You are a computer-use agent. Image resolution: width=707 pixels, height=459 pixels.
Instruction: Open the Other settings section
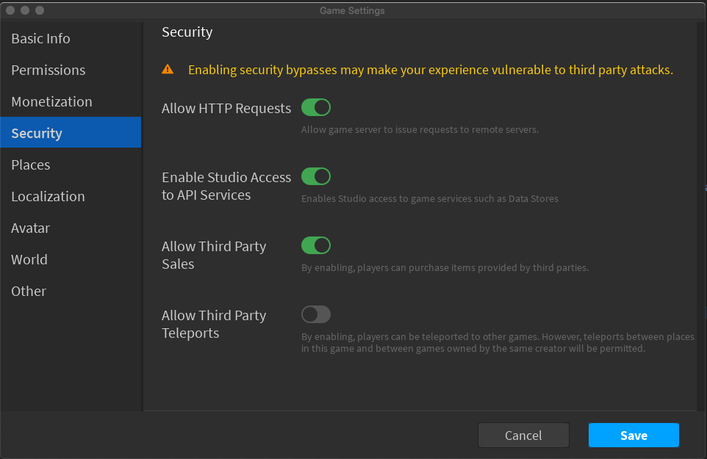[x=29, y=292]
